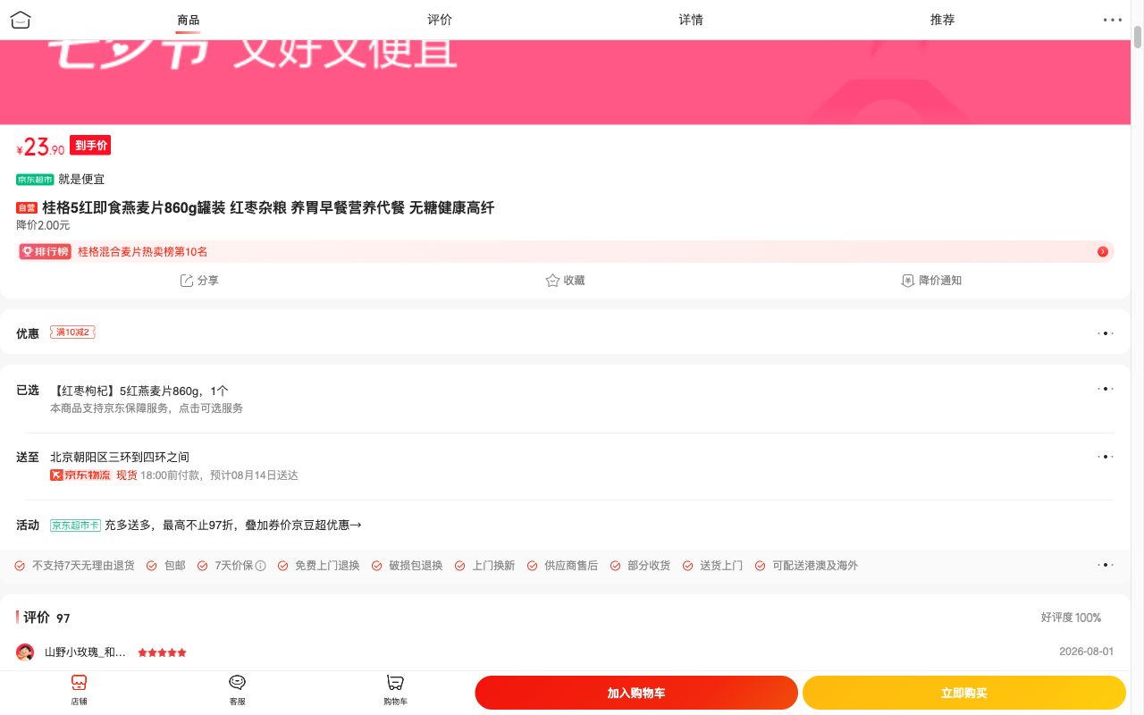Click the 部分收货 service text
The width and height of the screenshot is (1144, 715).
pos(649,566)
